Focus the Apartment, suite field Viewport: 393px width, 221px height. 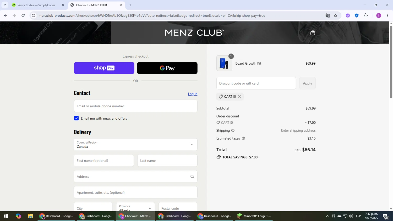coord(135,192)
